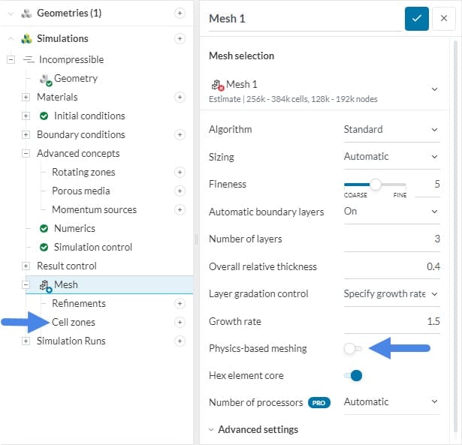
Task: Add a rotating zone with plus icon
Action: tap(179, 172)
